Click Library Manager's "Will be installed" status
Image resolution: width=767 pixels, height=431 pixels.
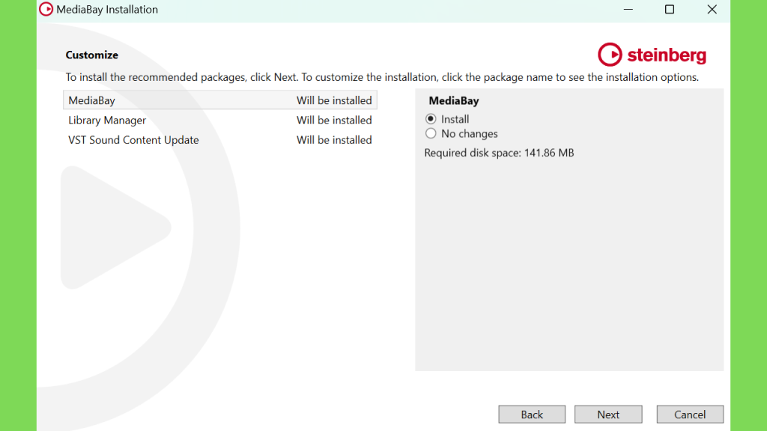click(x=334, y=120)
